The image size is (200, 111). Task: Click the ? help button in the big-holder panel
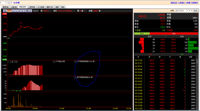coord(9,62)
